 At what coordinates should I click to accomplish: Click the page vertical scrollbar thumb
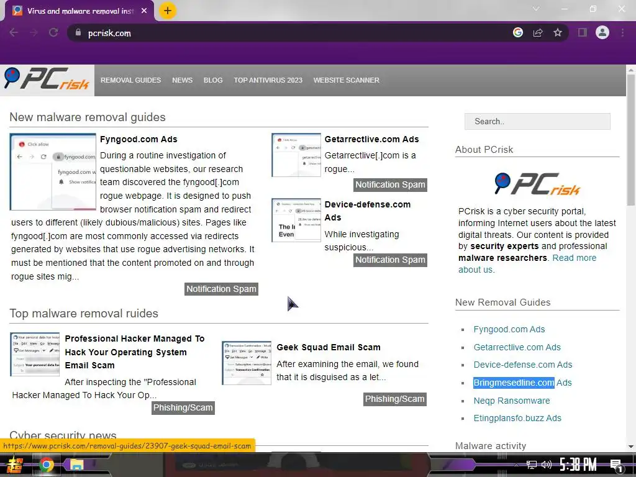631,140
